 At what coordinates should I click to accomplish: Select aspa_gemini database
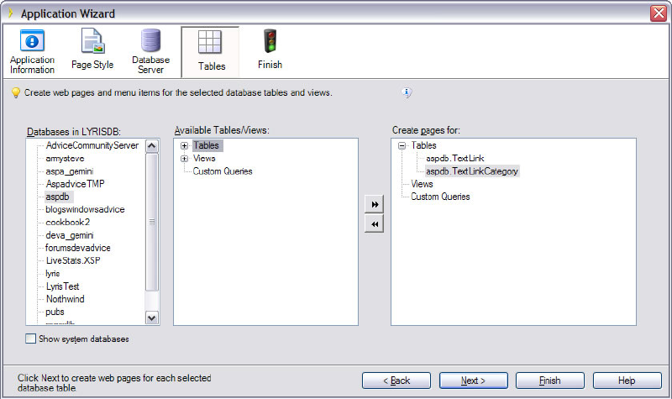coord(70,171)
